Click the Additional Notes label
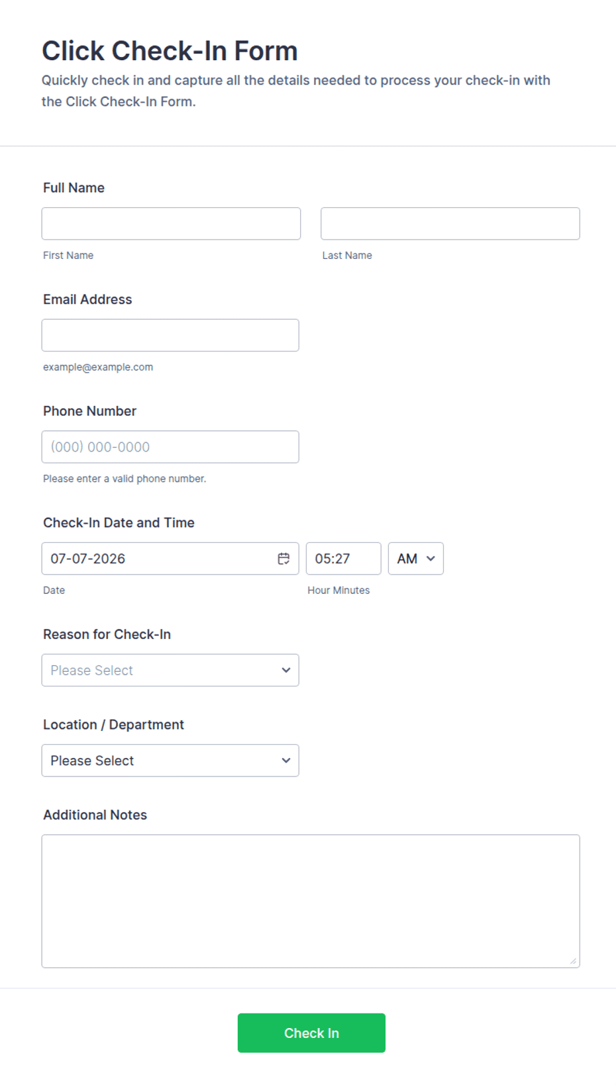 tap(95, 815)
